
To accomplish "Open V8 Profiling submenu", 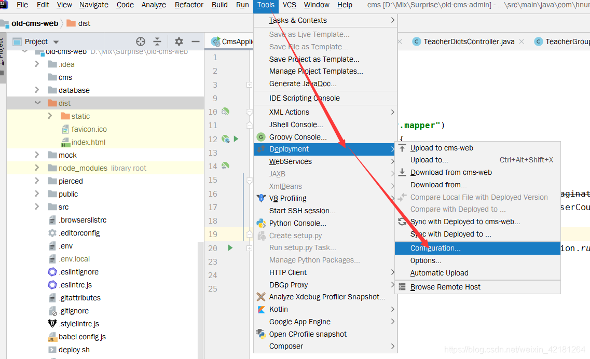I will [x=325, y=198].
